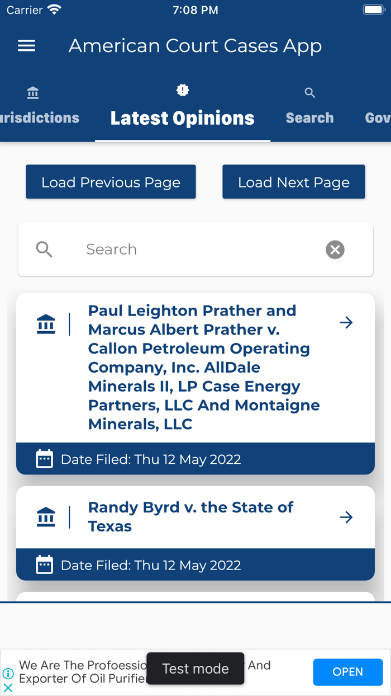
Task: Click the magnifier icon above the Search tab
Action: pyautogui.click(x=309, y=92)
